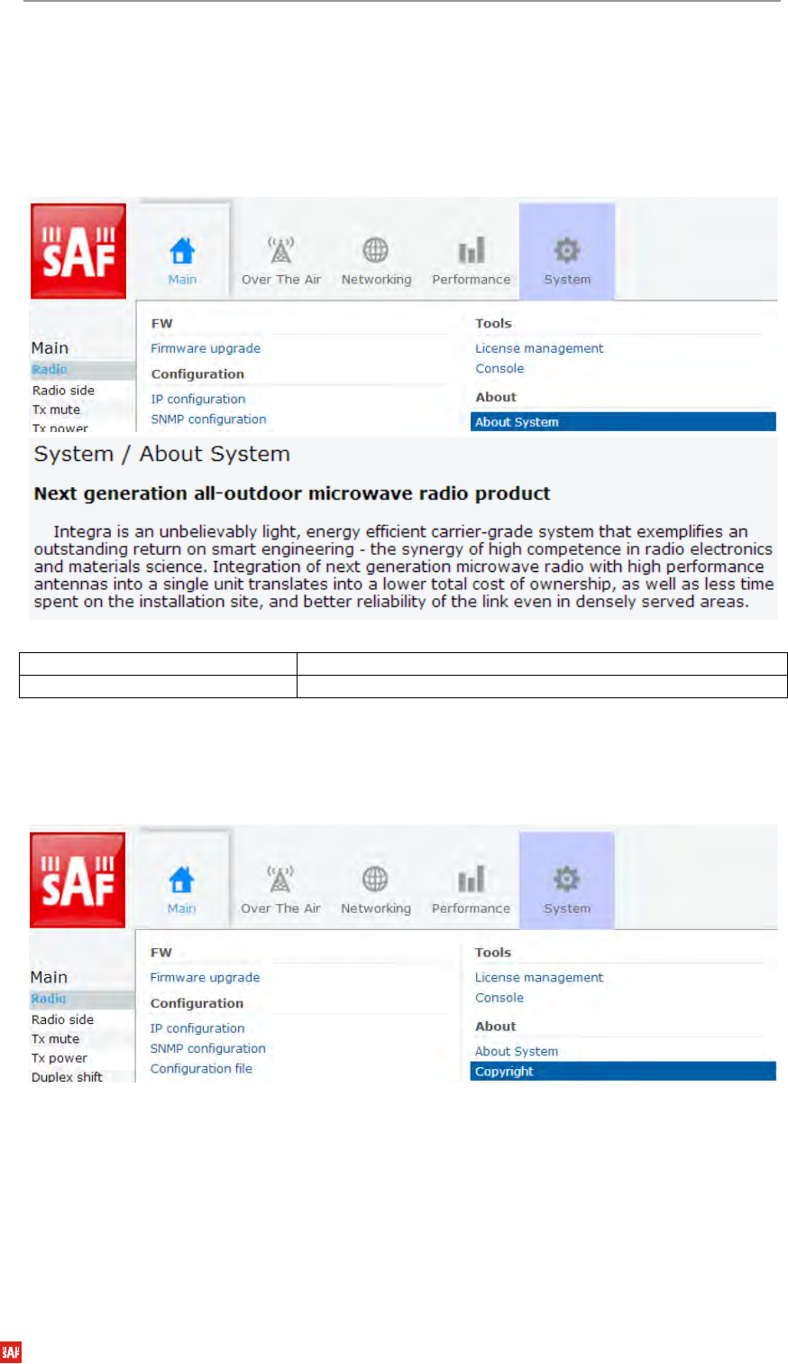Click the 'FW' section header in the upper menu
This screenshot has width=788, height=1364.
point(161,323)
